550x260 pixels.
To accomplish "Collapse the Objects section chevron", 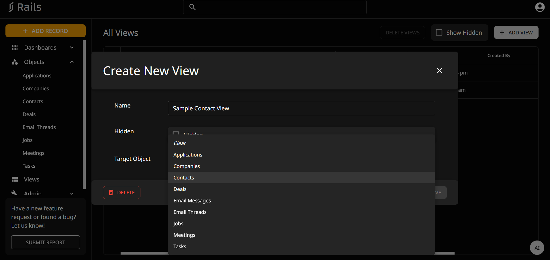I will point(72,62).
